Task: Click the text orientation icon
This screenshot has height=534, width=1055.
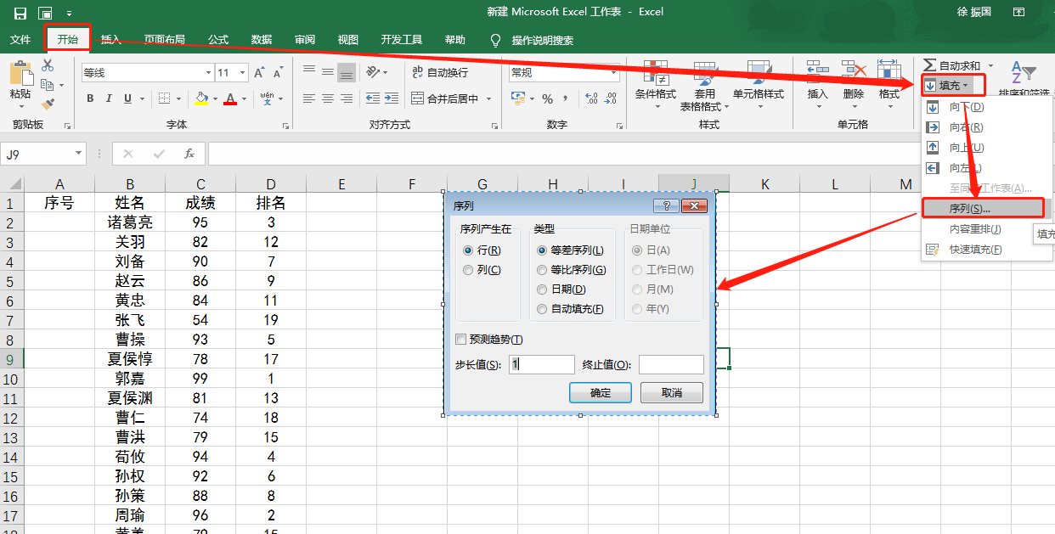Action: point(375,72)
